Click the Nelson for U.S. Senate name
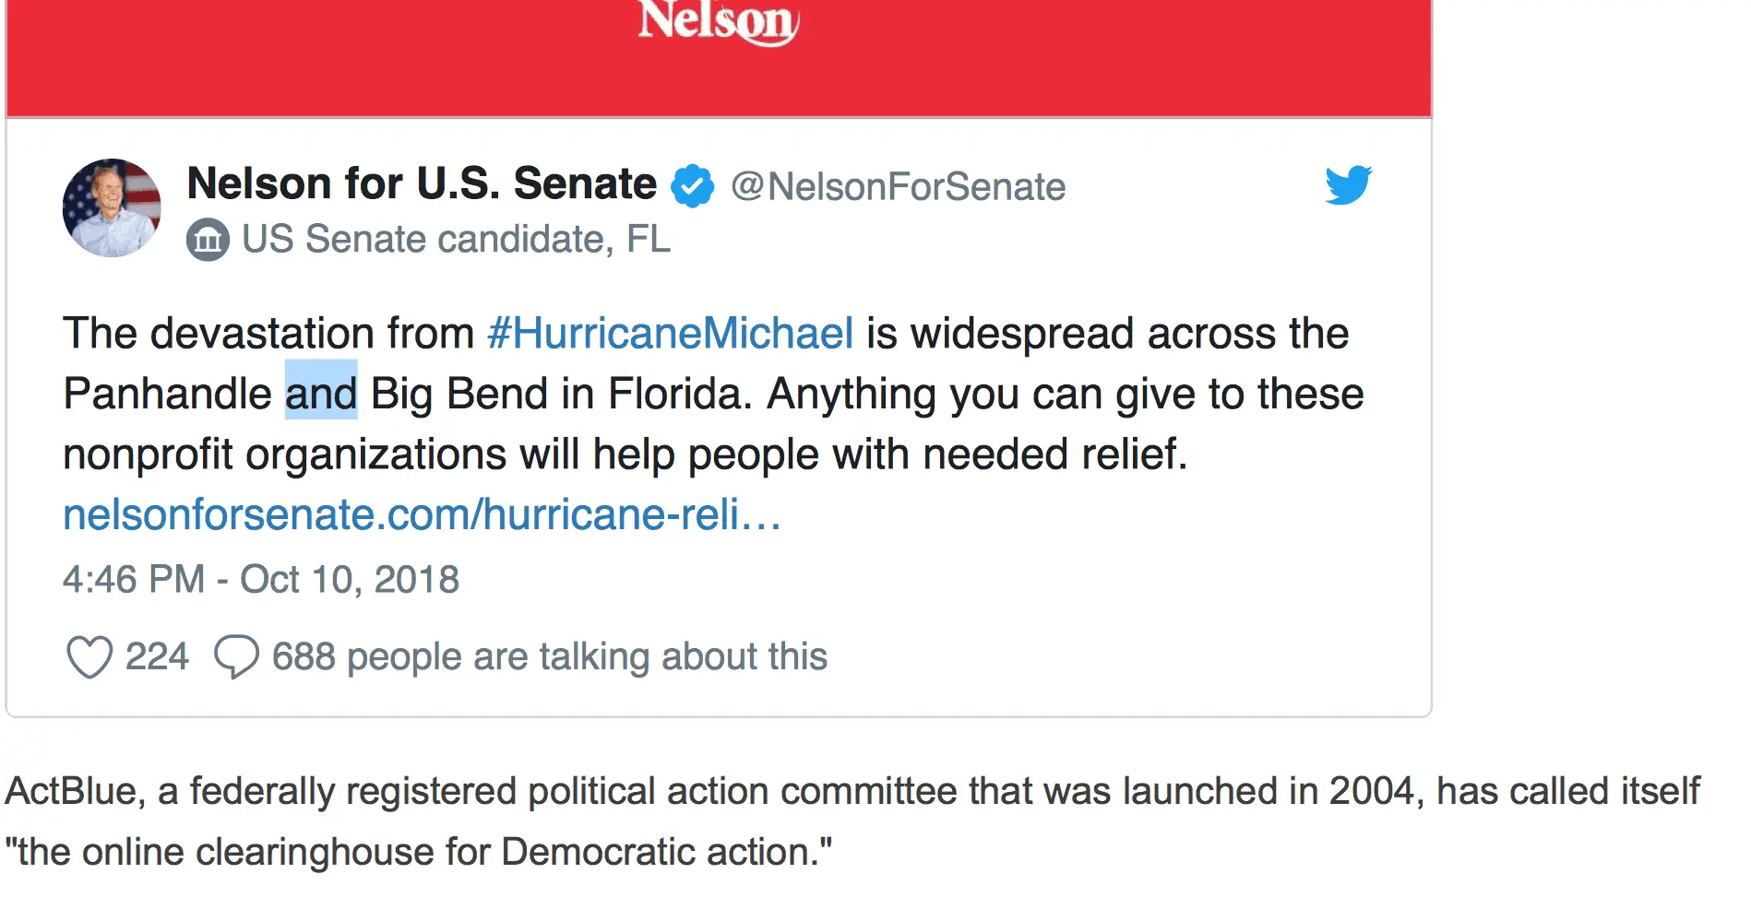This screenshot has width=1751, height=909. pos(422,183)
